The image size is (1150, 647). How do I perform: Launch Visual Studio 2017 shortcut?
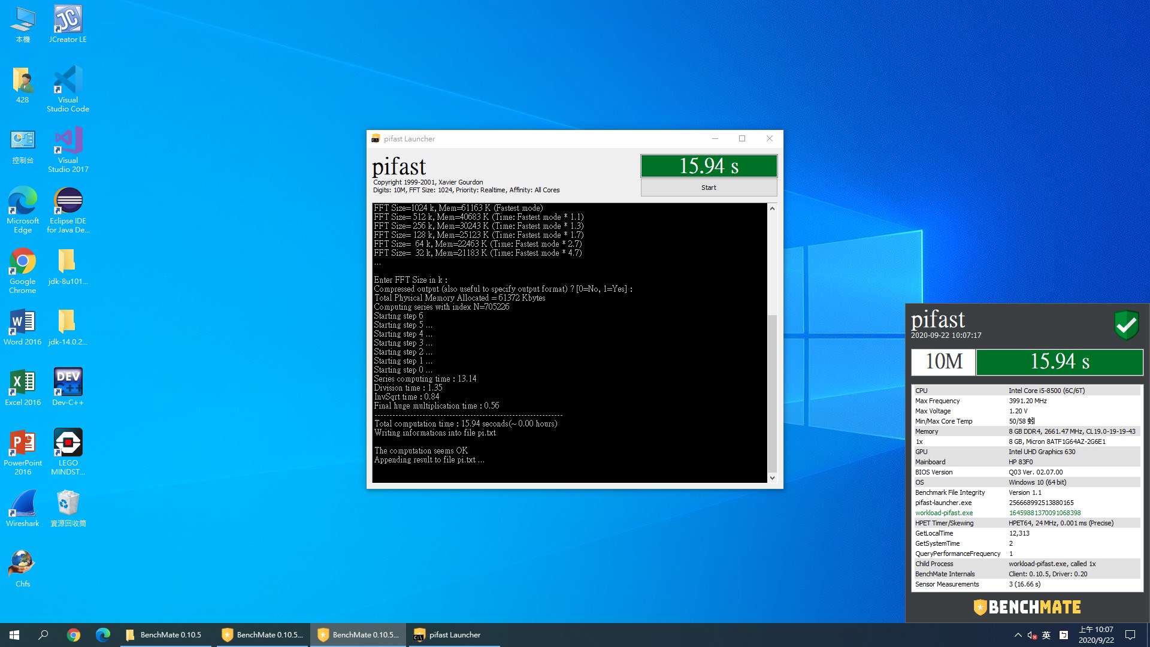click(68, 150)
